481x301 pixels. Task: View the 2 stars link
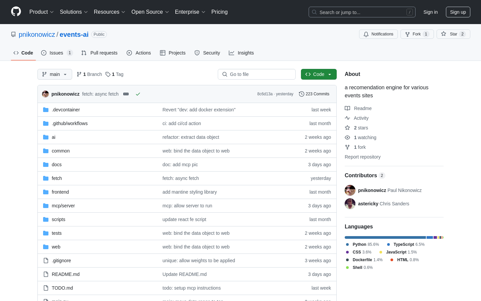coord(356,128)
